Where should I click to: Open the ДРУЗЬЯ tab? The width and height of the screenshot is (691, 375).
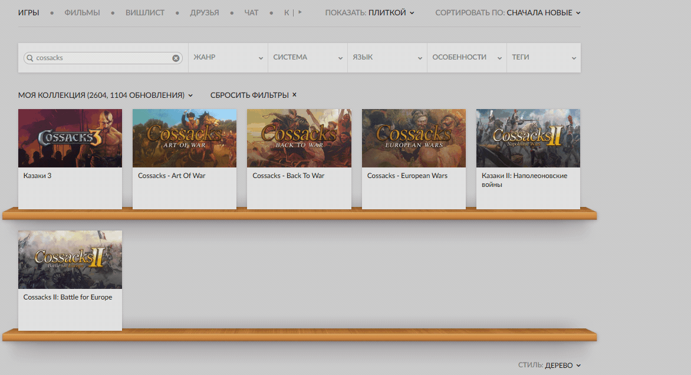point(205,13)
